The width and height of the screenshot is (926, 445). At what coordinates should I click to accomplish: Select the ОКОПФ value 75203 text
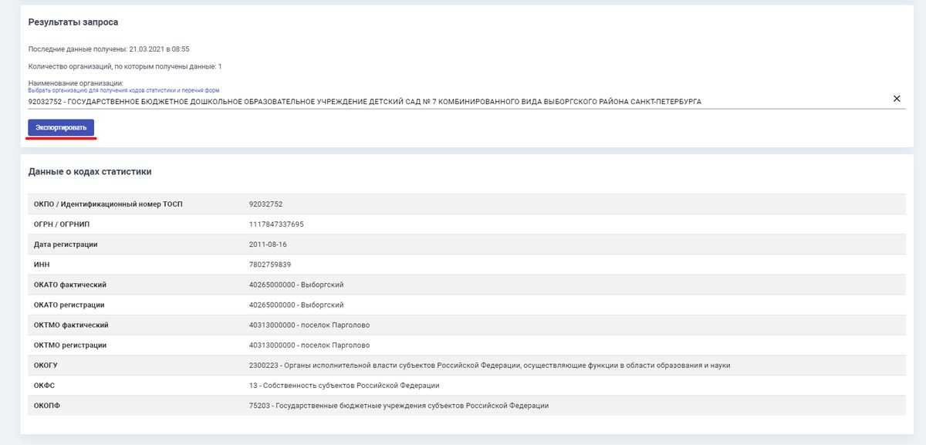[x=398, y=406]
